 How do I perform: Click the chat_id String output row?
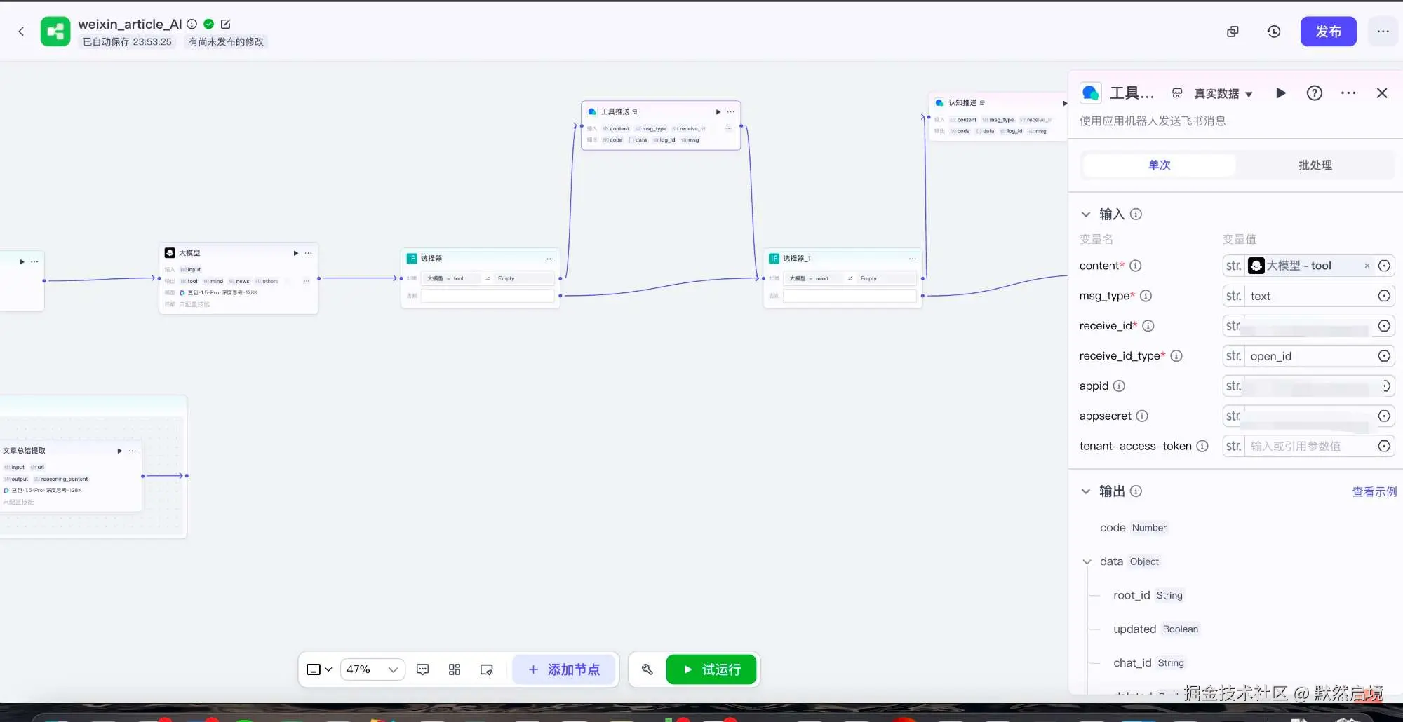click(x=1148, y=662)
